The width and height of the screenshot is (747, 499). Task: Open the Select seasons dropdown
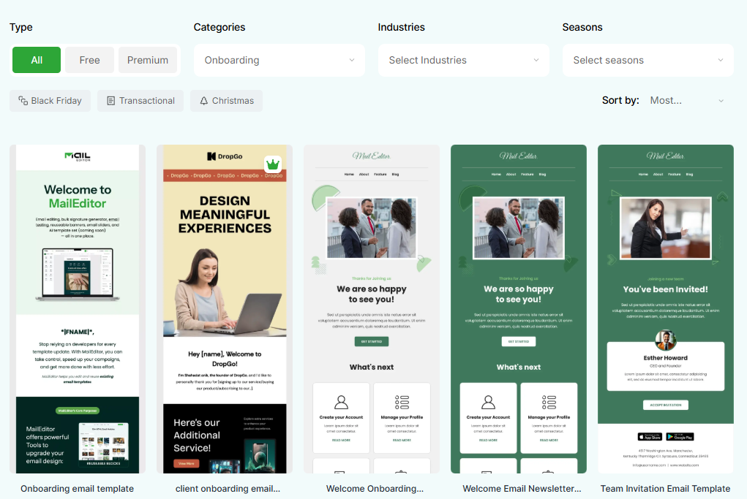tap(648, 61)
